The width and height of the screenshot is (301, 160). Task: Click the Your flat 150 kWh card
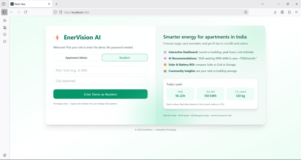(210, 94)
